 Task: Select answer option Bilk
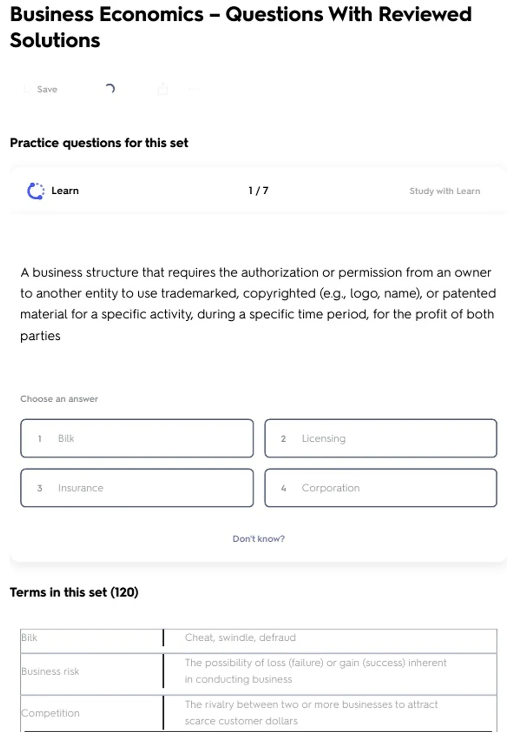[x=137, y=438]
